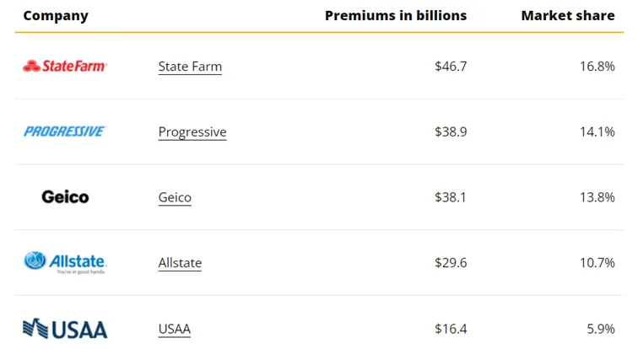The width and height of the screenshot is (638, 349).
Task: Select the $46.7 premium value
Action: click(451, 67)
